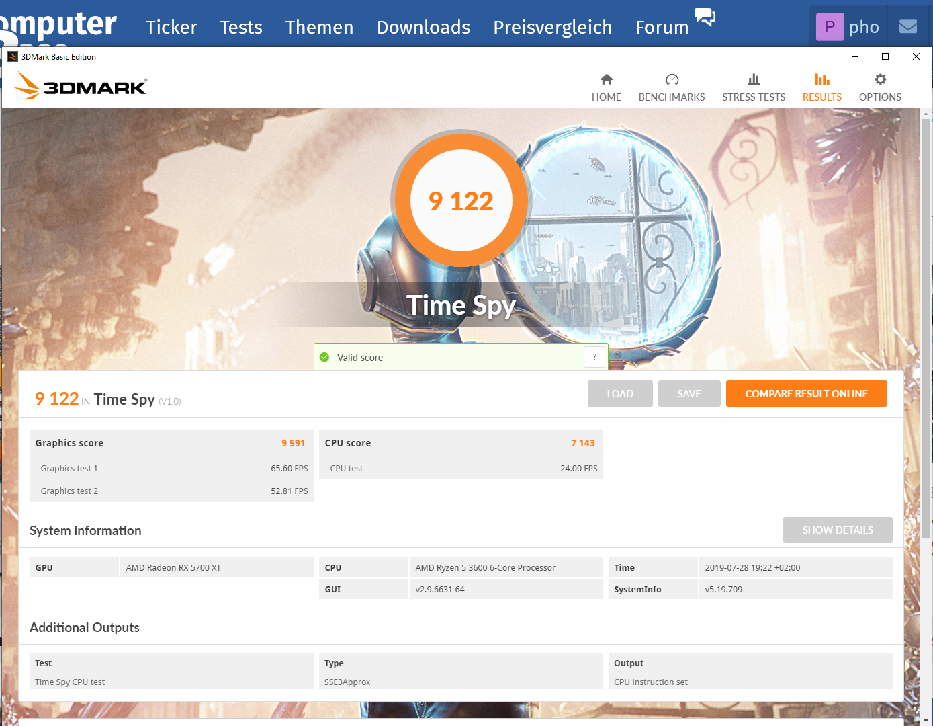Open the OPTIONS tab

click(880, 88)
